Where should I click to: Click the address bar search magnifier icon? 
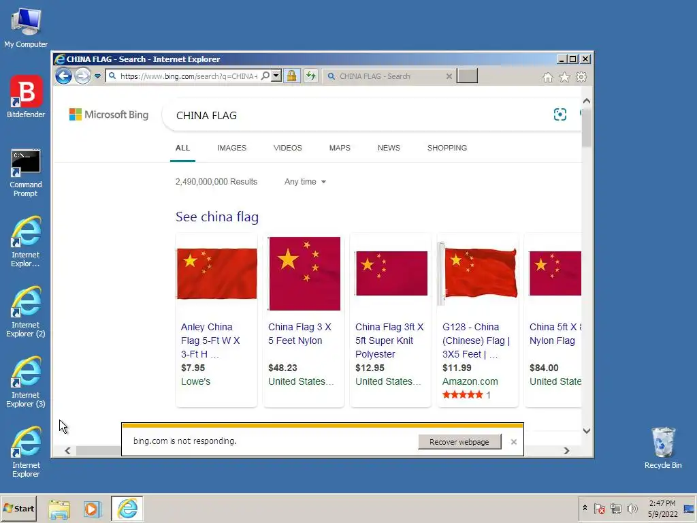tap(265, 76)
